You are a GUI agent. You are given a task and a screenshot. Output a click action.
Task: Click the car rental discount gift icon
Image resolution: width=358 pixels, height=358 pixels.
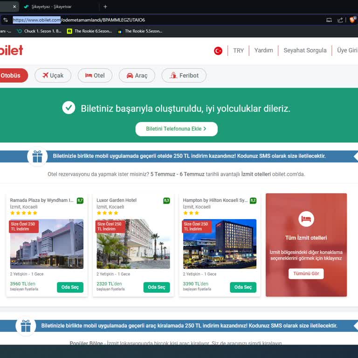click(26, 326)
